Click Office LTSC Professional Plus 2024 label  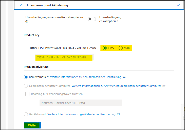63,48
